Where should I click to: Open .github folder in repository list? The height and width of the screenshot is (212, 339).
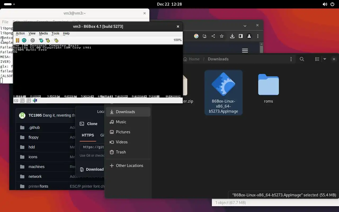[x=34, y=127]
